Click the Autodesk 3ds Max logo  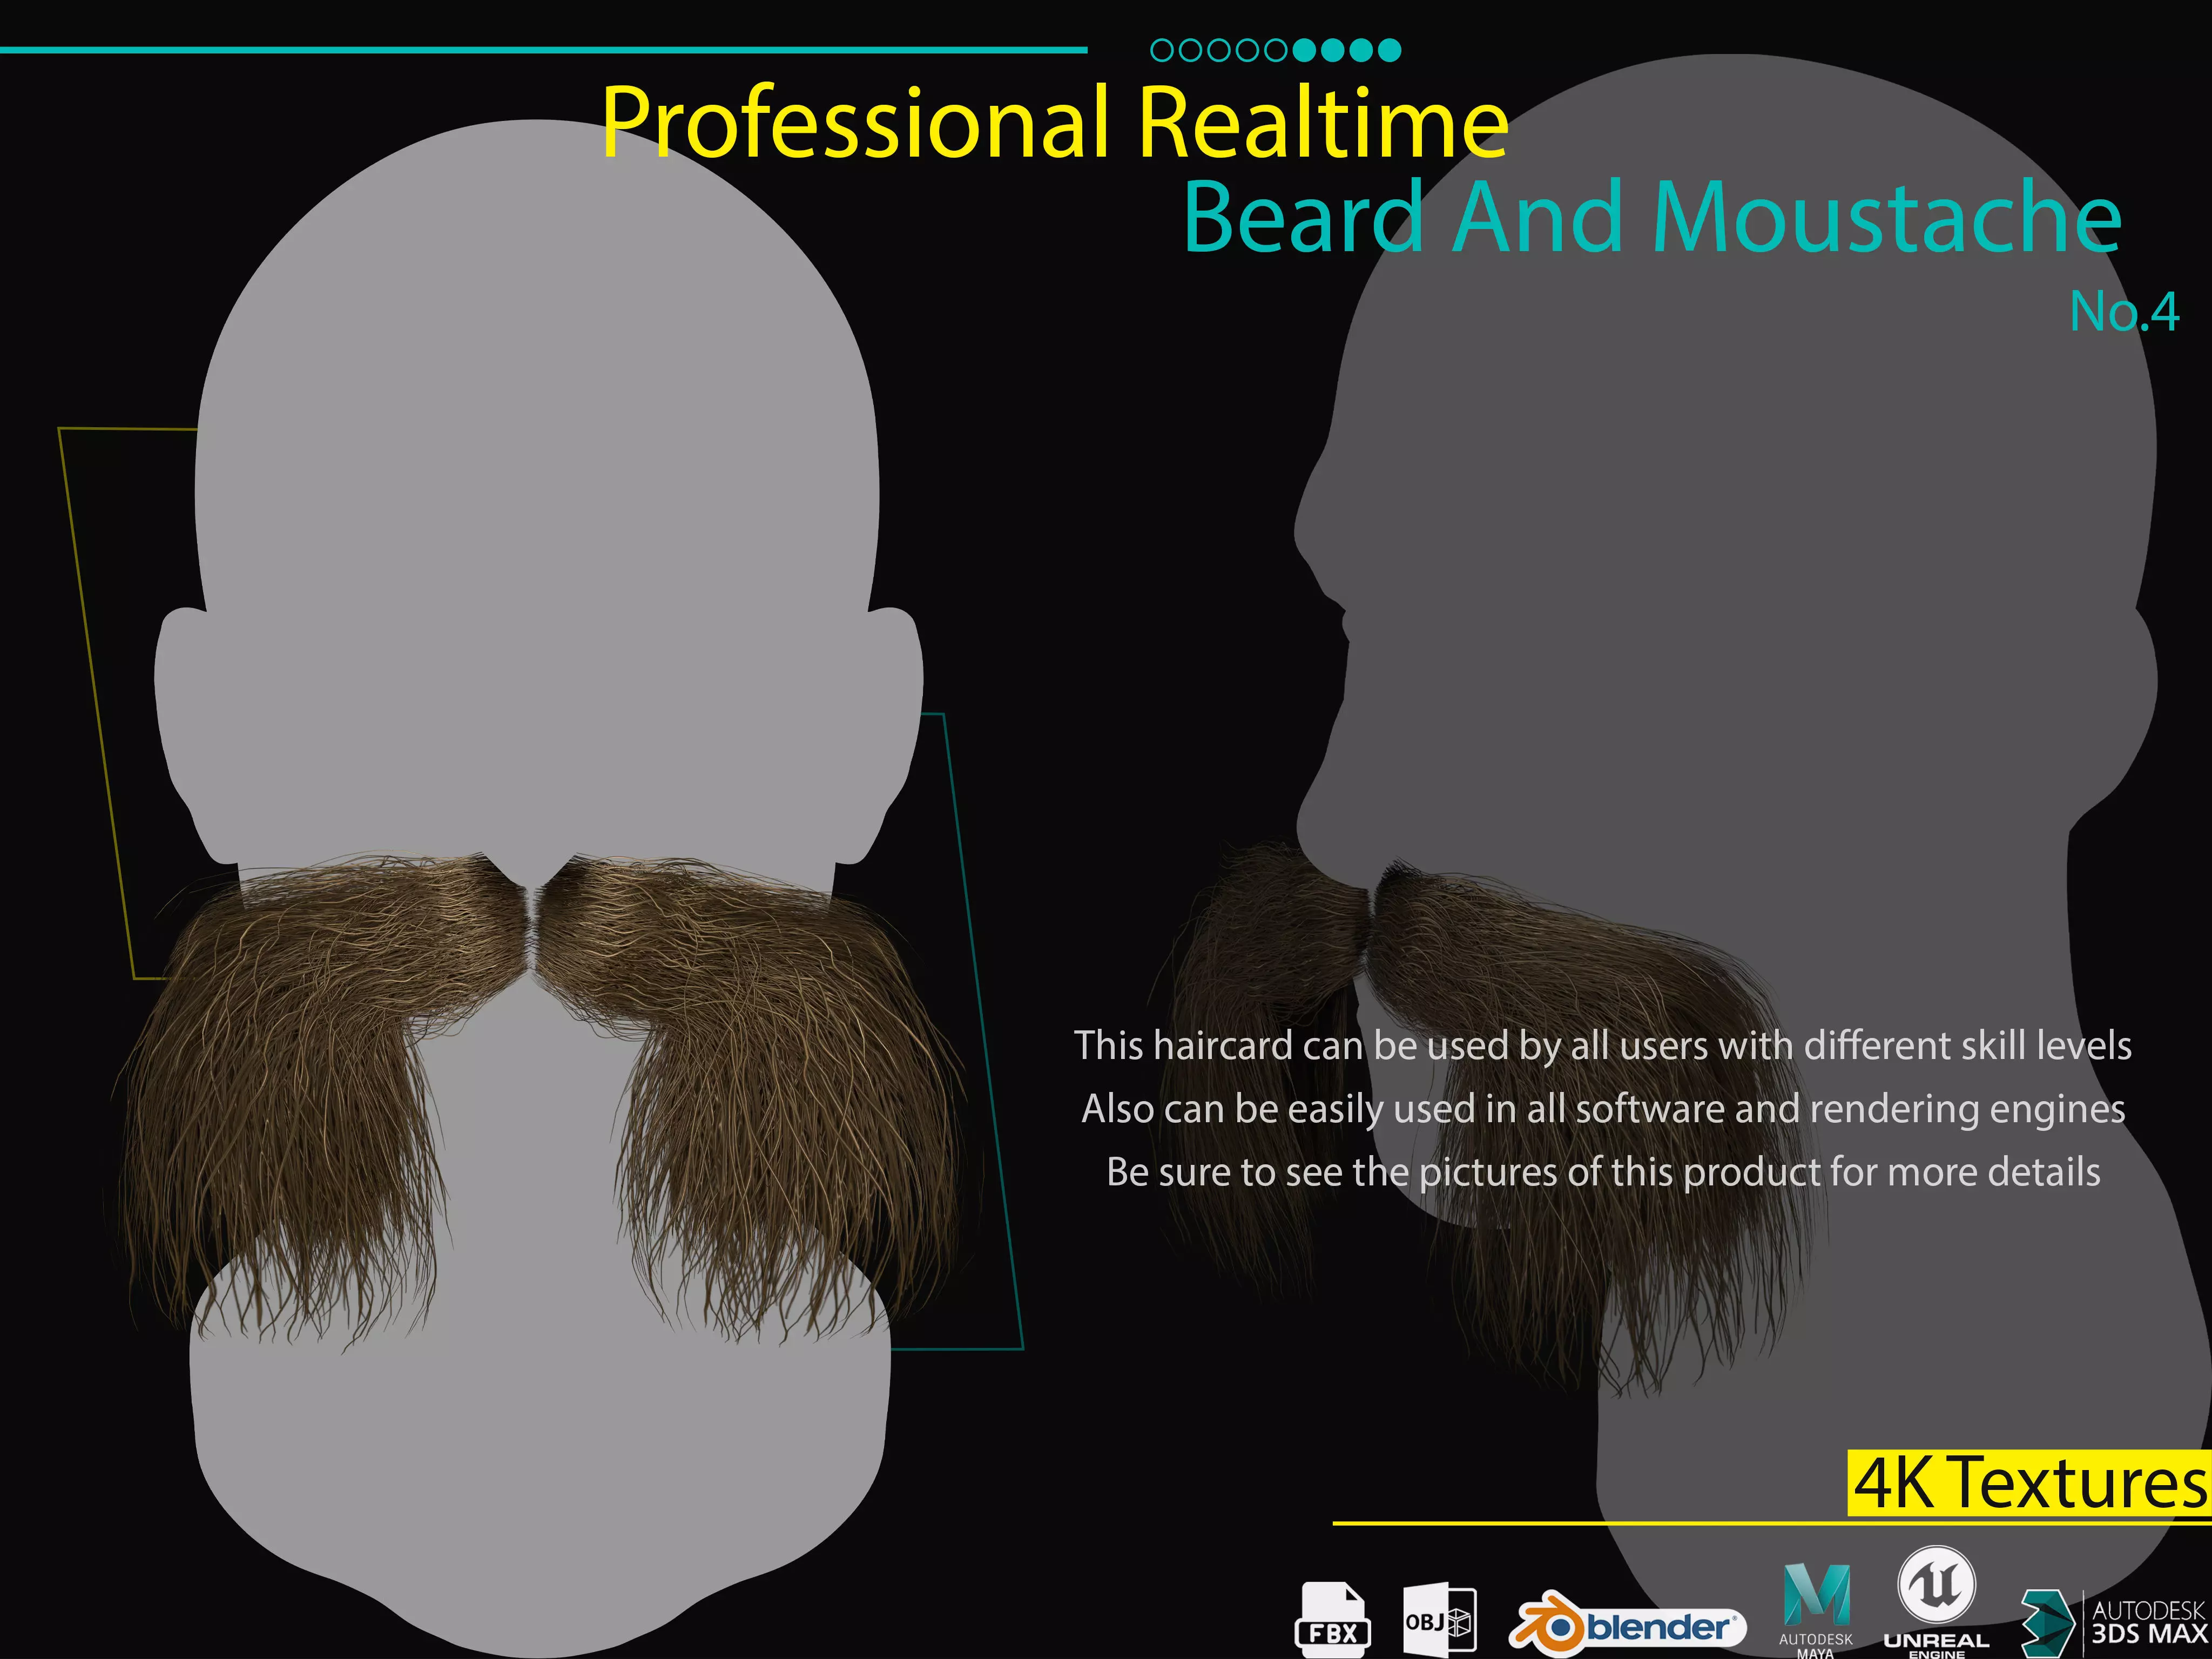tap(2114, 1622)
